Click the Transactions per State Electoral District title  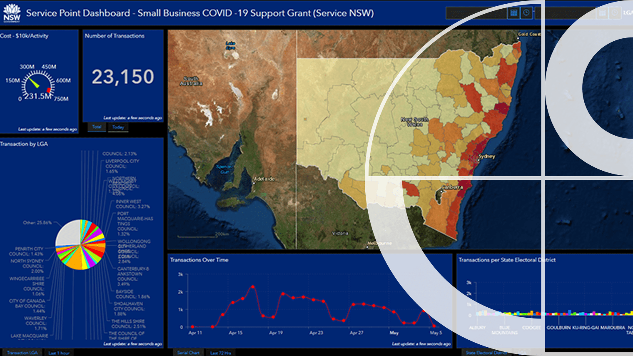pyautogui.click(x=507, y=260)
